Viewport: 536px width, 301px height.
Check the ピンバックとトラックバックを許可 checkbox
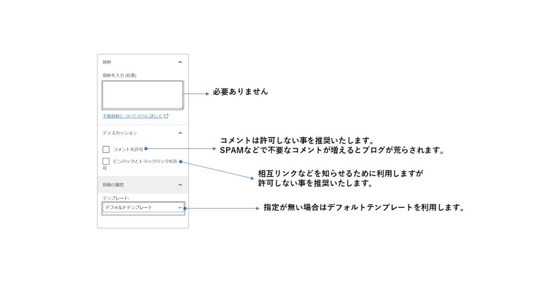(x=106, y=161)
